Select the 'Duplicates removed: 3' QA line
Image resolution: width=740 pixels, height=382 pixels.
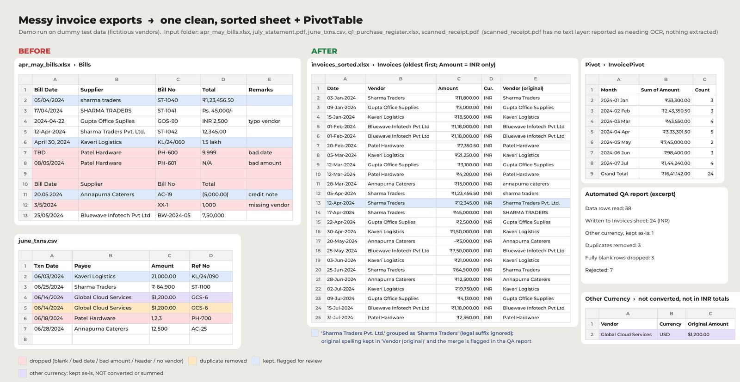pyautogui.click(x=613, y=245)
